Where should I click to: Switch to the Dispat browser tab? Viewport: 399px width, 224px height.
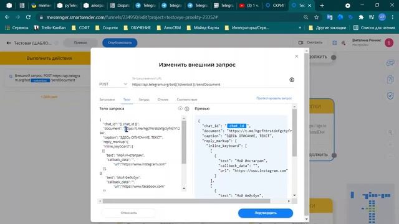pos(120,6)
